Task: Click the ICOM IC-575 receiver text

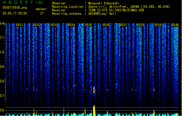Action: 116,10
